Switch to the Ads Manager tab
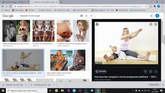This screenshot has height=93, width=165. pos(15,2)
